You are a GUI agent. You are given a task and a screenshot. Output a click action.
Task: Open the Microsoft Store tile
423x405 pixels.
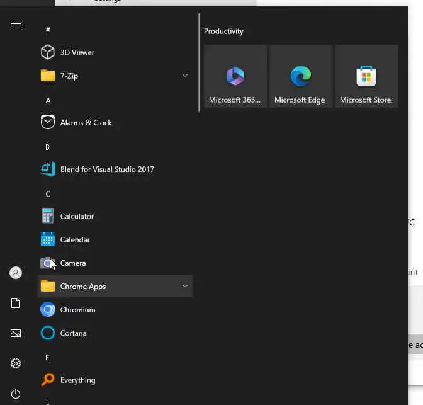click(366, 76)
